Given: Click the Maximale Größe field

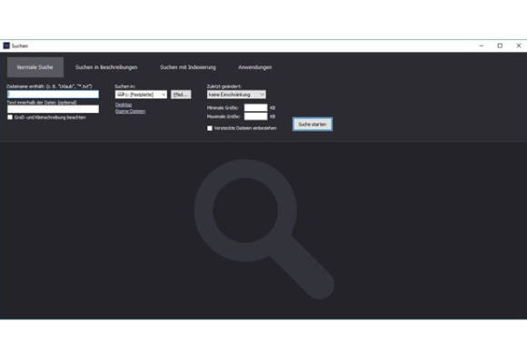Looking at the screenshot, I should 255,116.
